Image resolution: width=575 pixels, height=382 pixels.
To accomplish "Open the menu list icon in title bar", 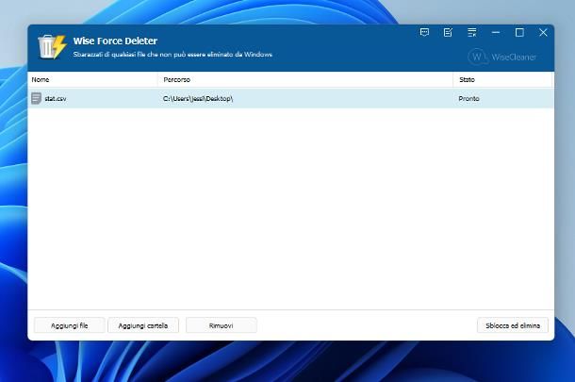I will pyautogui.click(x=472, y=33).
